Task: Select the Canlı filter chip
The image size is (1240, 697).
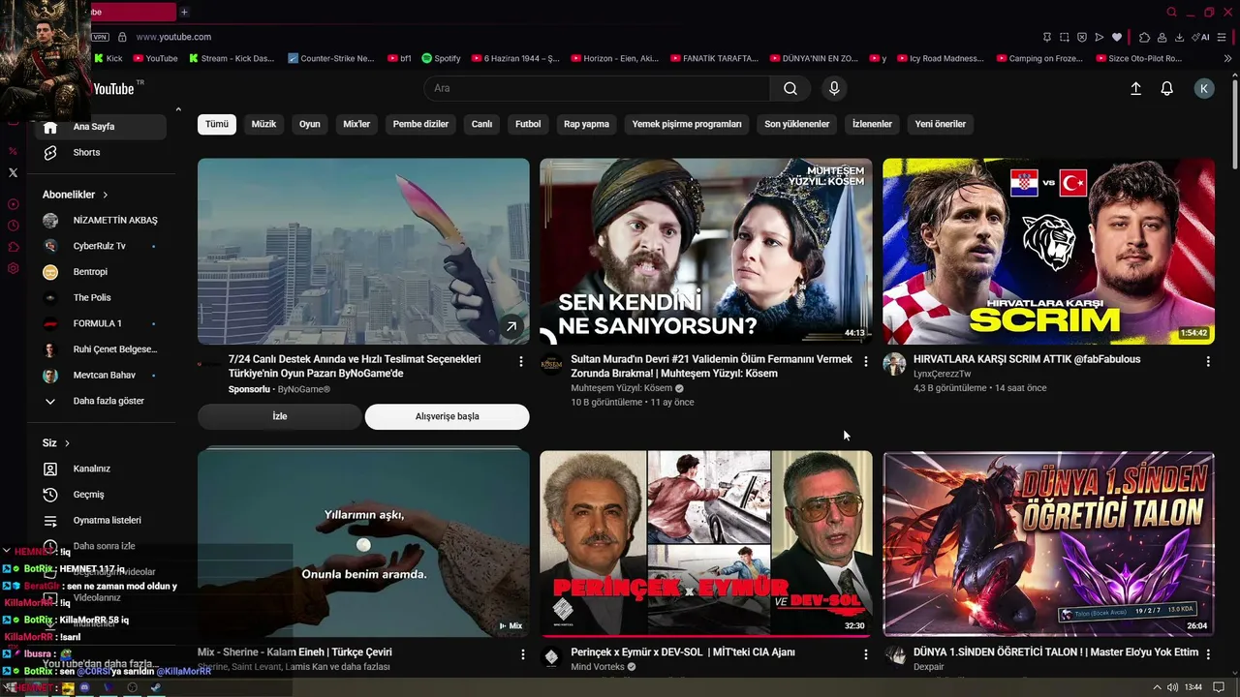Action: pos(481,124)
